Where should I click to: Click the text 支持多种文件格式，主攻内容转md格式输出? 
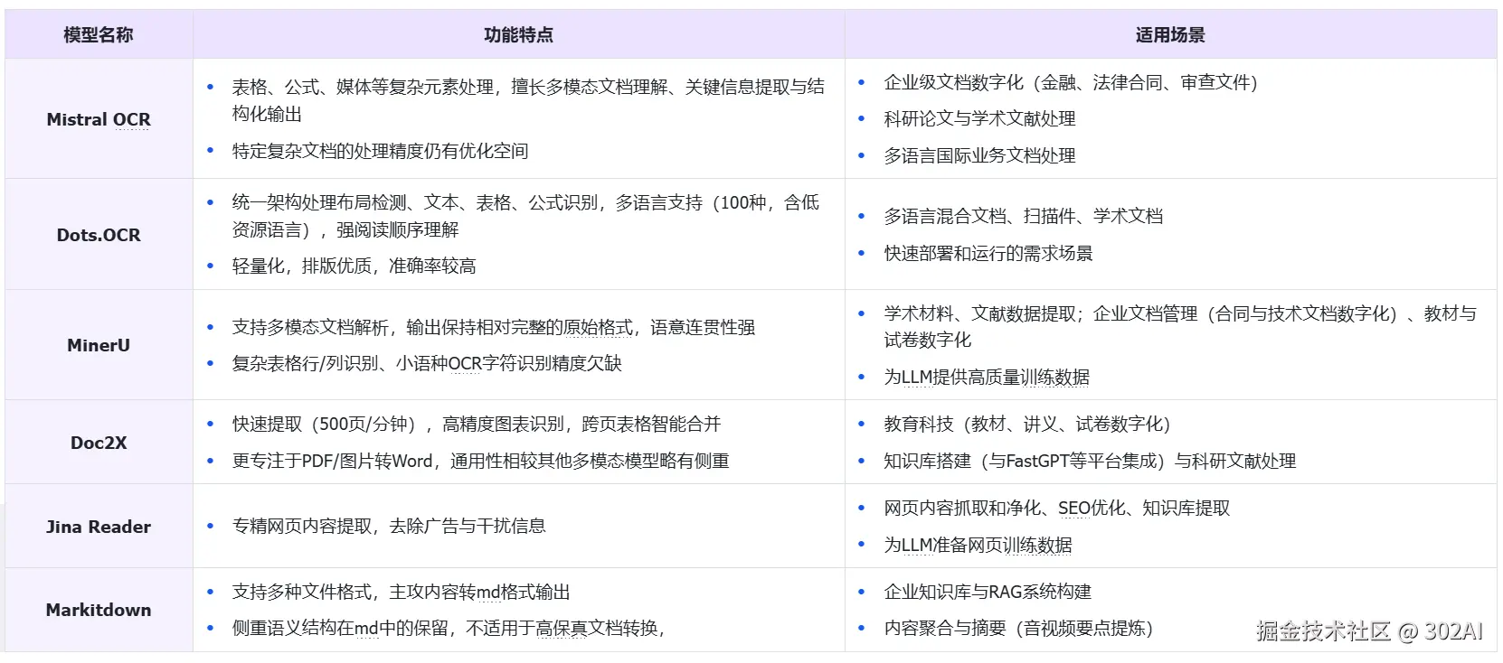coord(401,592)
